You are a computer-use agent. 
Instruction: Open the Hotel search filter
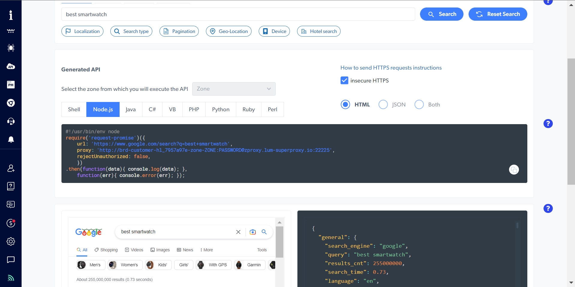[319, 31]
